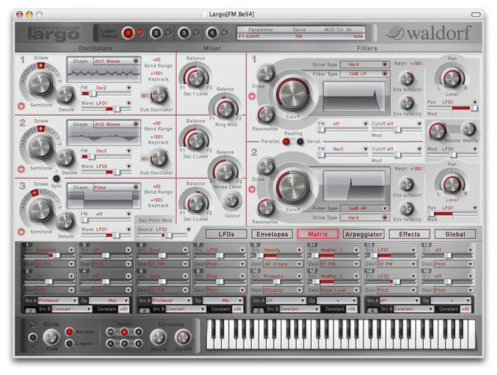Open matrix slot 1 Src Modwheel dropdown
Viewport: 497px width, 375px height.
pyautogui.click(x=55, y=250)
